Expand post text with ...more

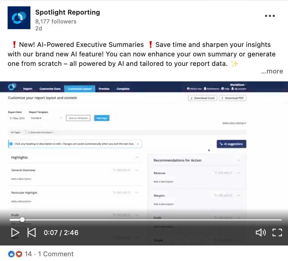(272, 71)
